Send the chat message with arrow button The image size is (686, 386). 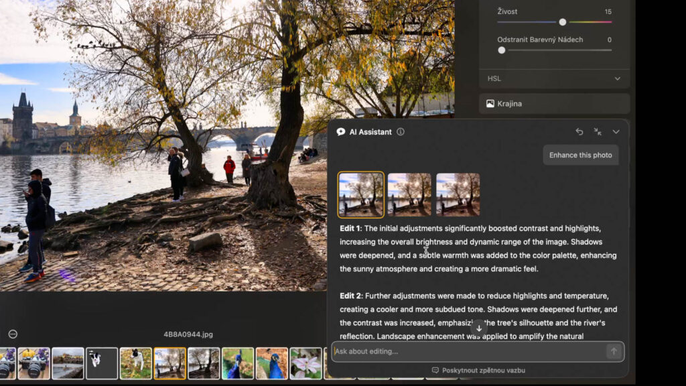point(614,351)
